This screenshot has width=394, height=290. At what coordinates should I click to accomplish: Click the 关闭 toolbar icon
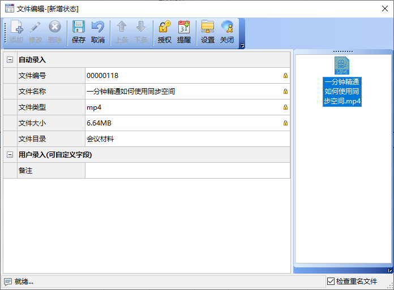227,32
